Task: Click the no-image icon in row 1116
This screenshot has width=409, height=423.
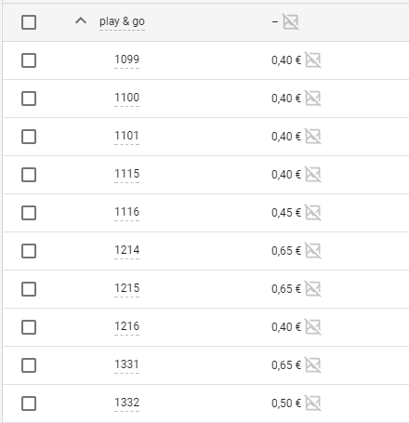Action: tap(313, 212)
